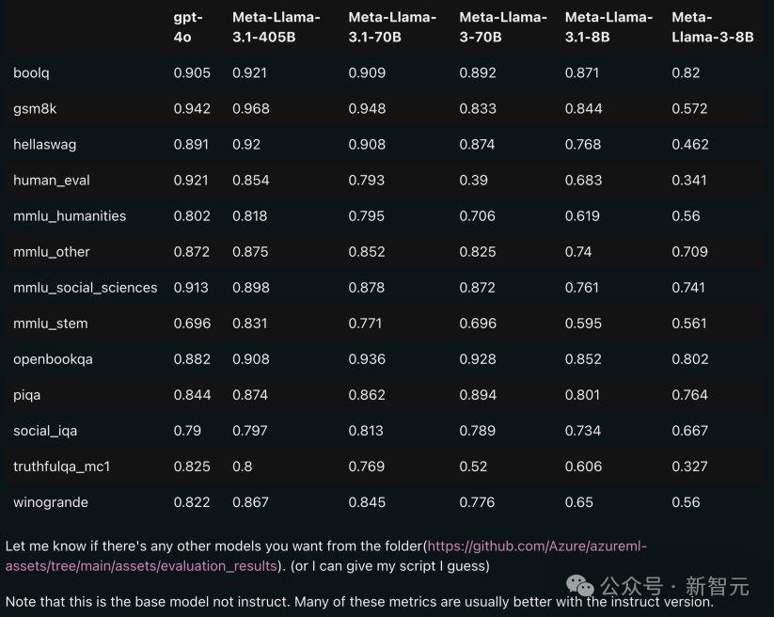The width and height of the screenshot is (774, 617).
Task: Select the gpt-4o column header
Action: click(188, 27)
